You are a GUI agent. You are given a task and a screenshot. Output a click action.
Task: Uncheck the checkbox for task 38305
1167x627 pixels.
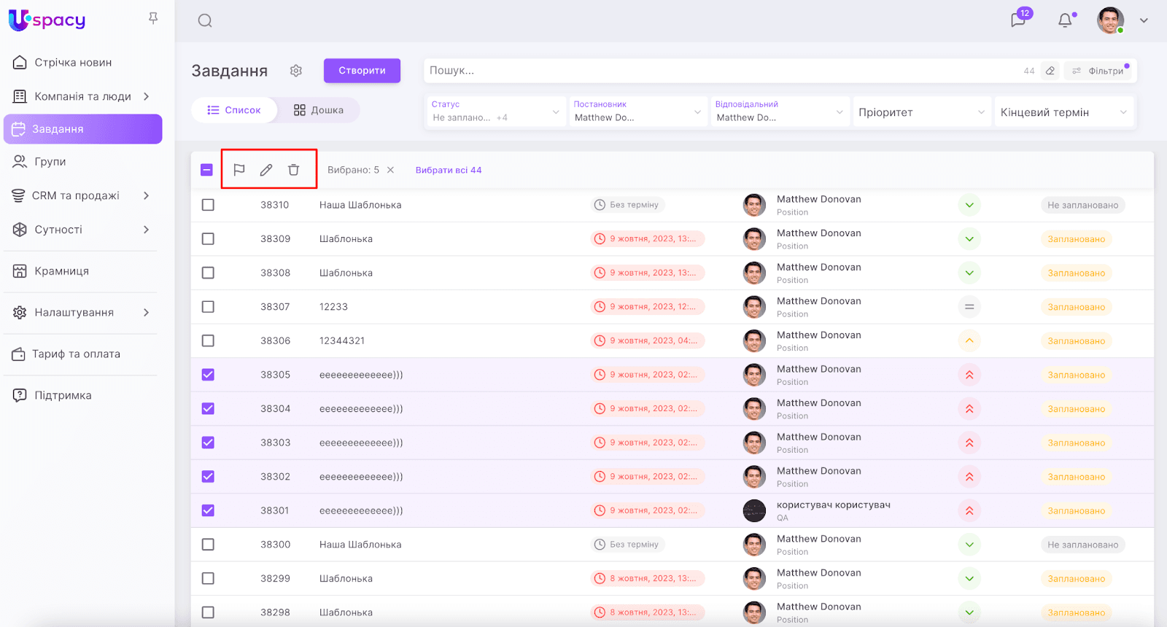coord(208,375)
